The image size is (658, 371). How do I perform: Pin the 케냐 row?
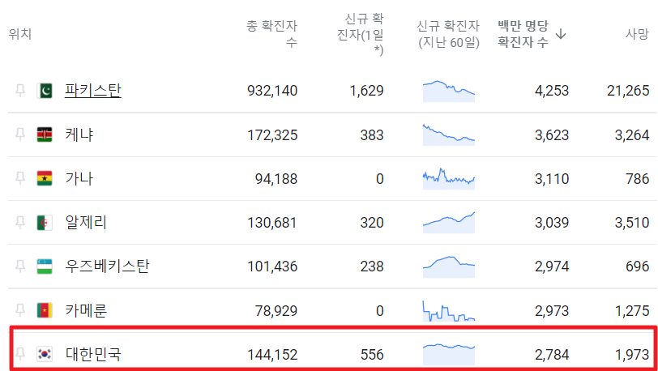[20, 134]
